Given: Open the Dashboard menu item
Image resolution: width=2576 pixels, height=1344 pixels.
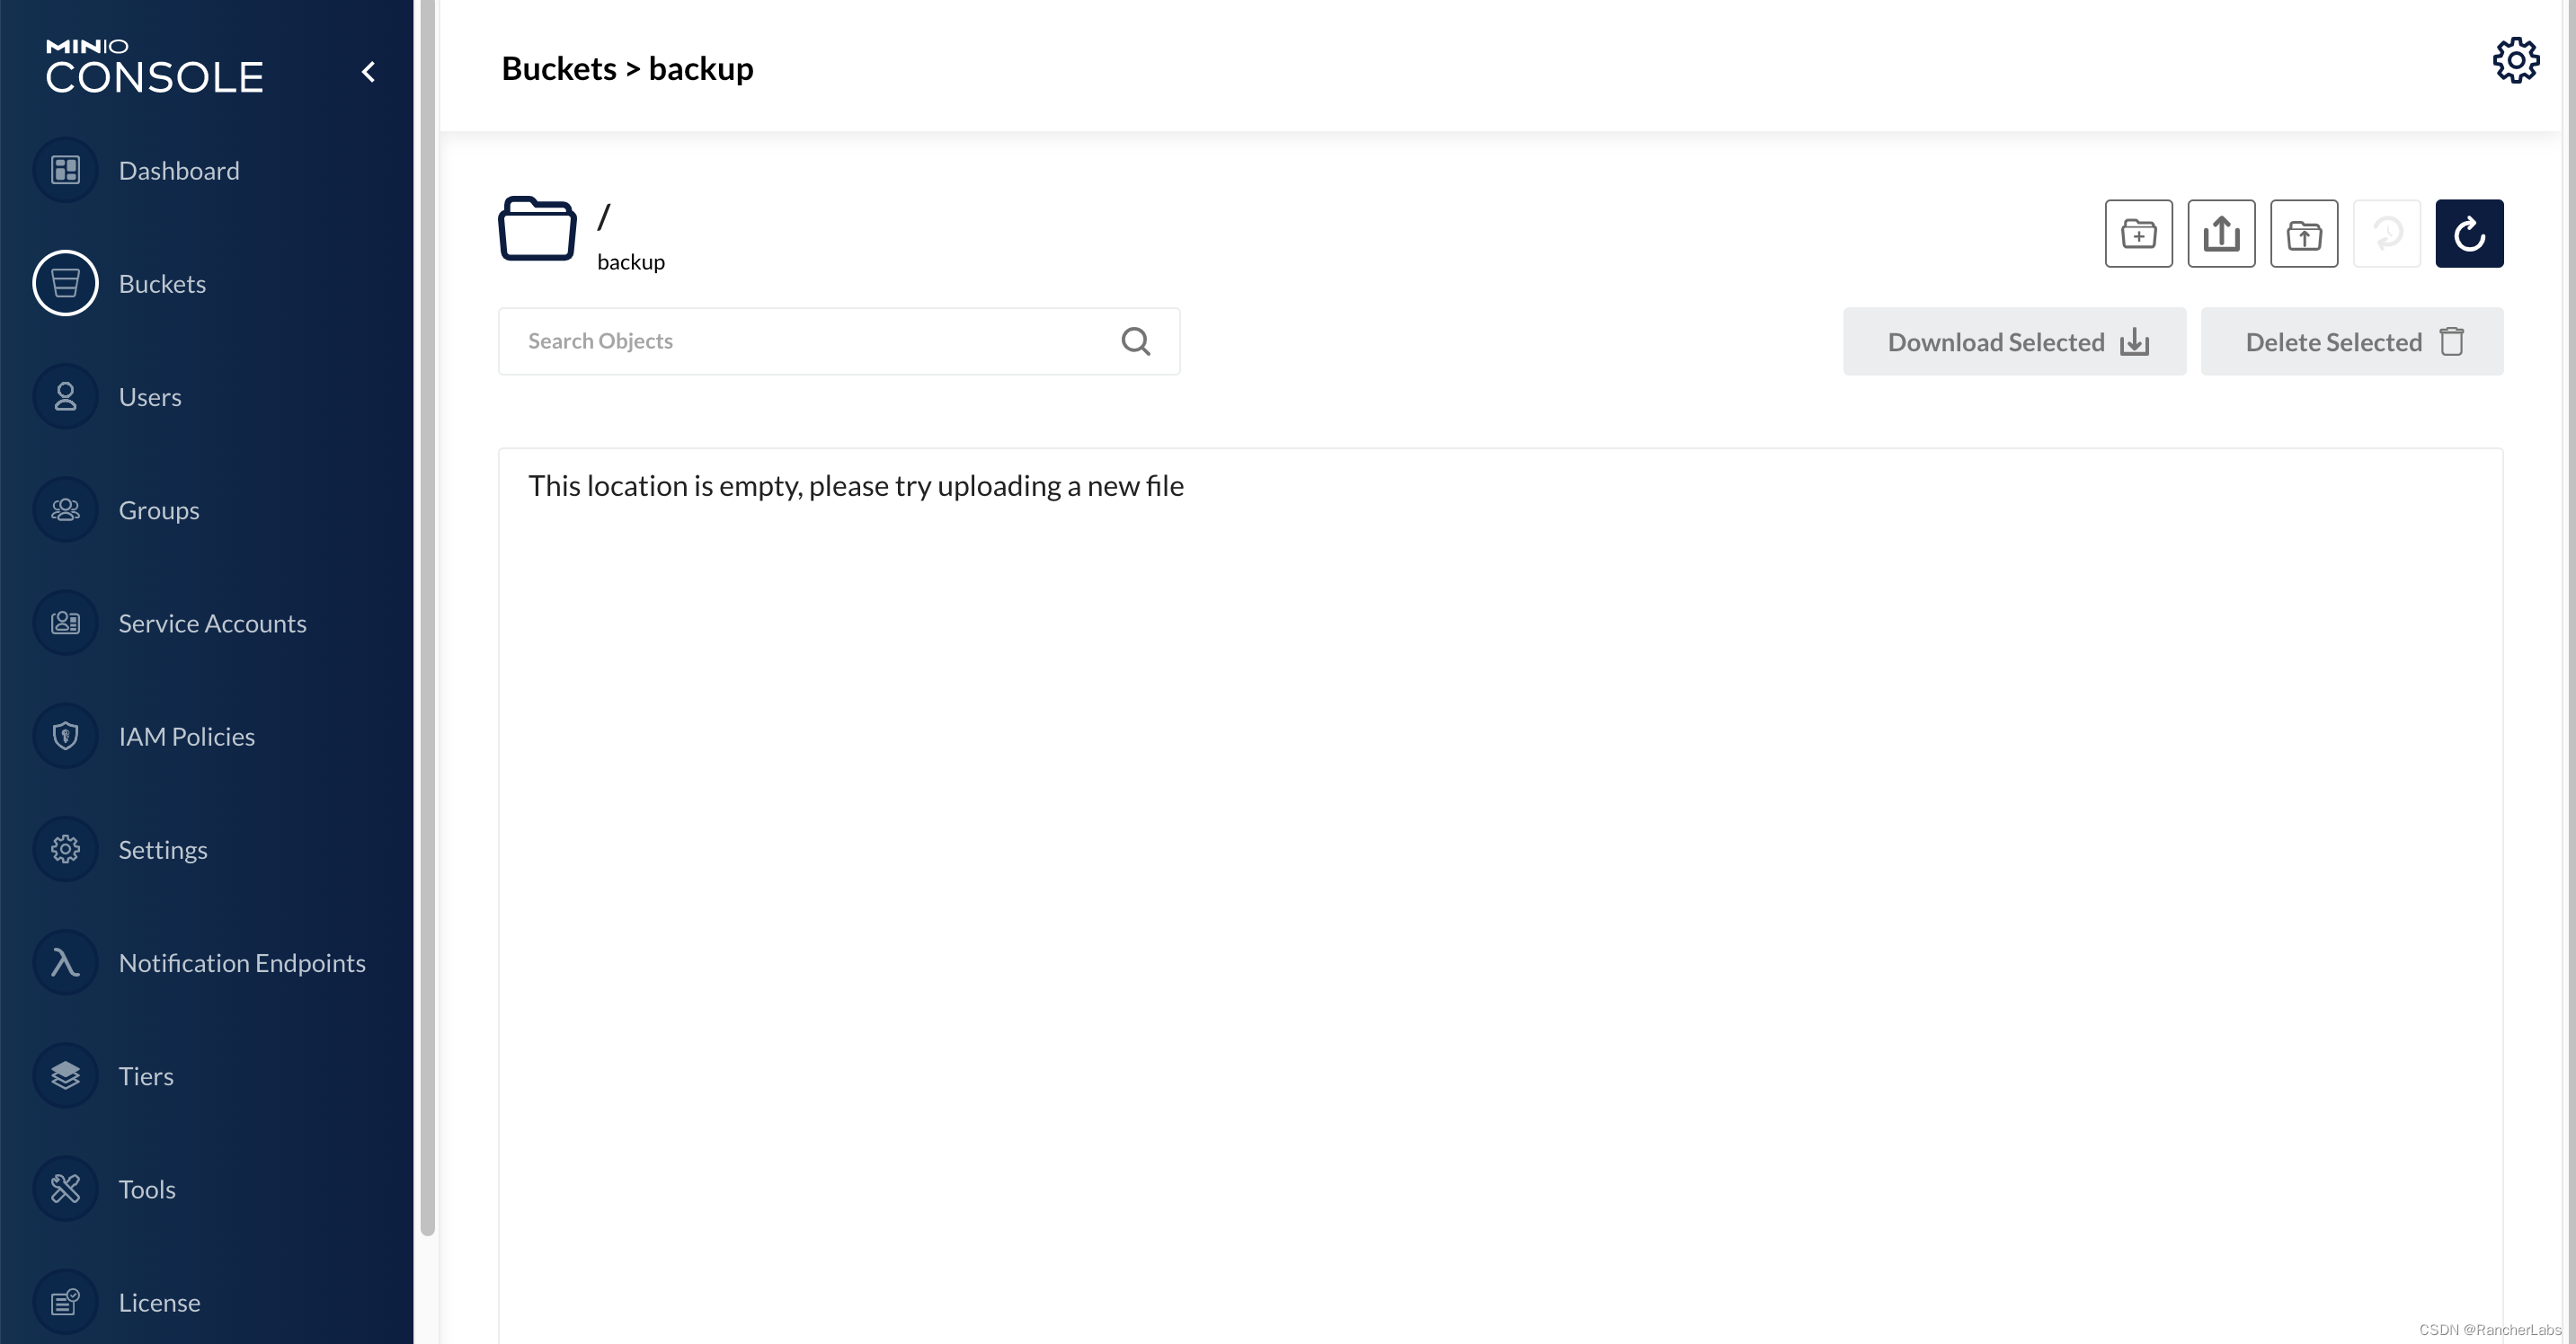Looking at the screenshot, I should point(178,171).
